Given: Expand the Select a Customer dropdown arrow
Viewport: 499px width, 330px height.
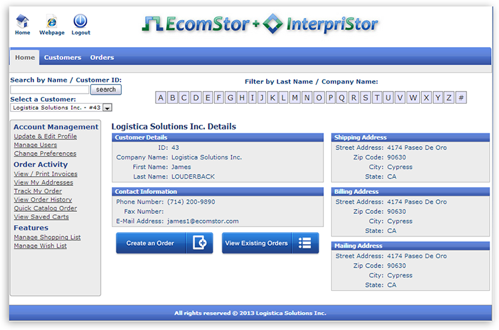Looking at the screenshot, I should pyautogui.click(x=108, y=108).
